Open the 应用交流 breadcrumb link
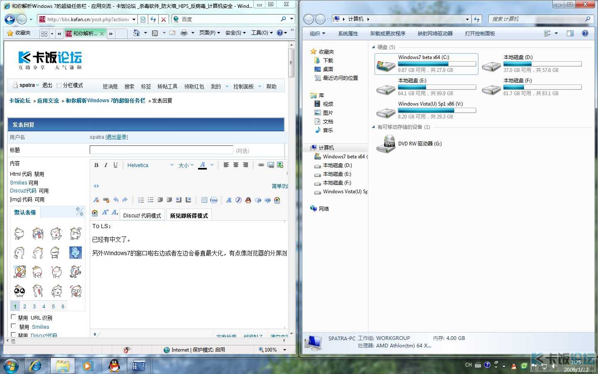Viewport: 598px width, 374px height. tap(48, 101)
